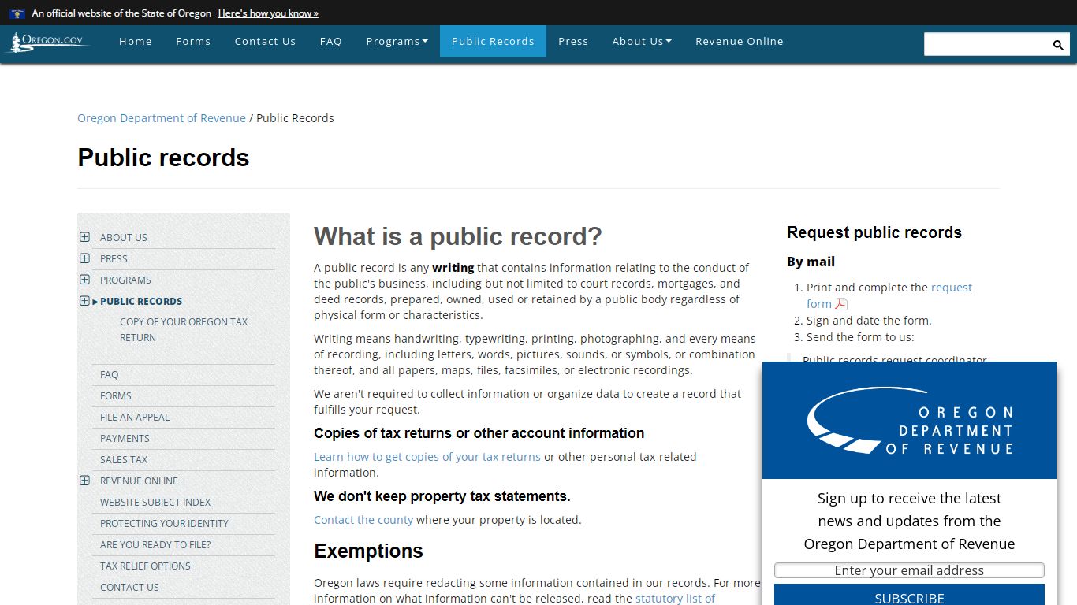Select the Public Records nav tab
This screenshot has width=1077, height=605.
[493, 41]
